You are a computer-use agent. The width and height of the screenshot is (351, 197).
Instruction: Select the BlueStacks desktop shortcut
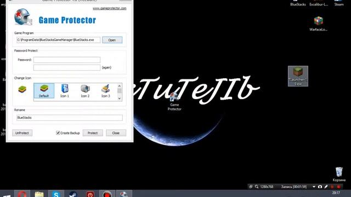click(x=298, y=3)
